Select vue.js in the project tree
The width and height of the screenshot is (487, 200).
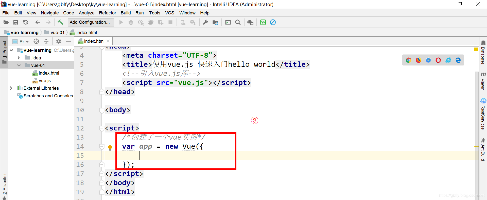(42, 81)
